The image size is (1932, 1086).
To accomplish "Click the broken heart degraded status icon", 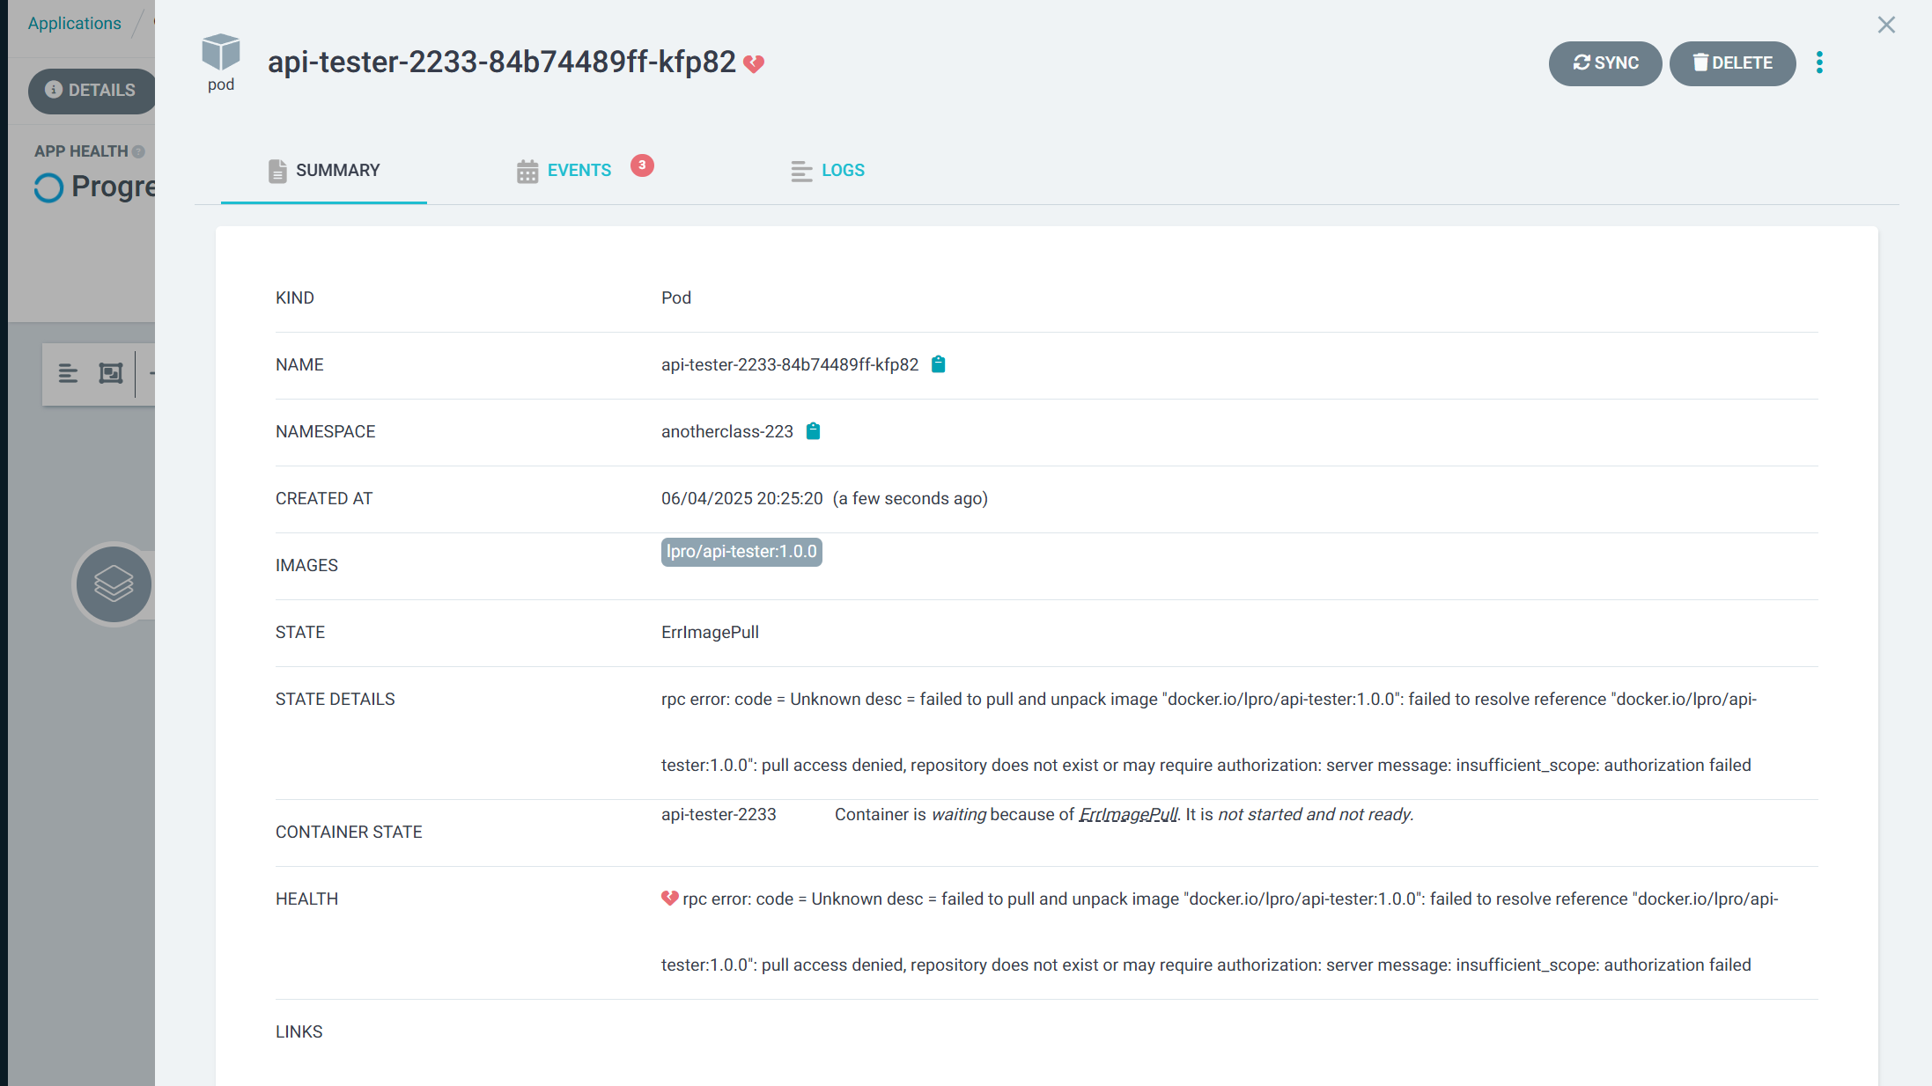I will tap(754, 63).
